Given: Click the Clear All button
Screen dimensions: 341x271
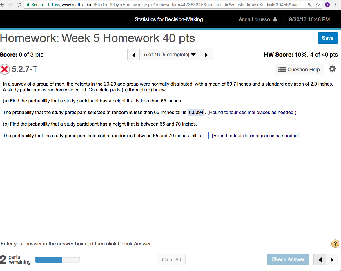Looking at the screenshot, I should [x=171, y=259].
